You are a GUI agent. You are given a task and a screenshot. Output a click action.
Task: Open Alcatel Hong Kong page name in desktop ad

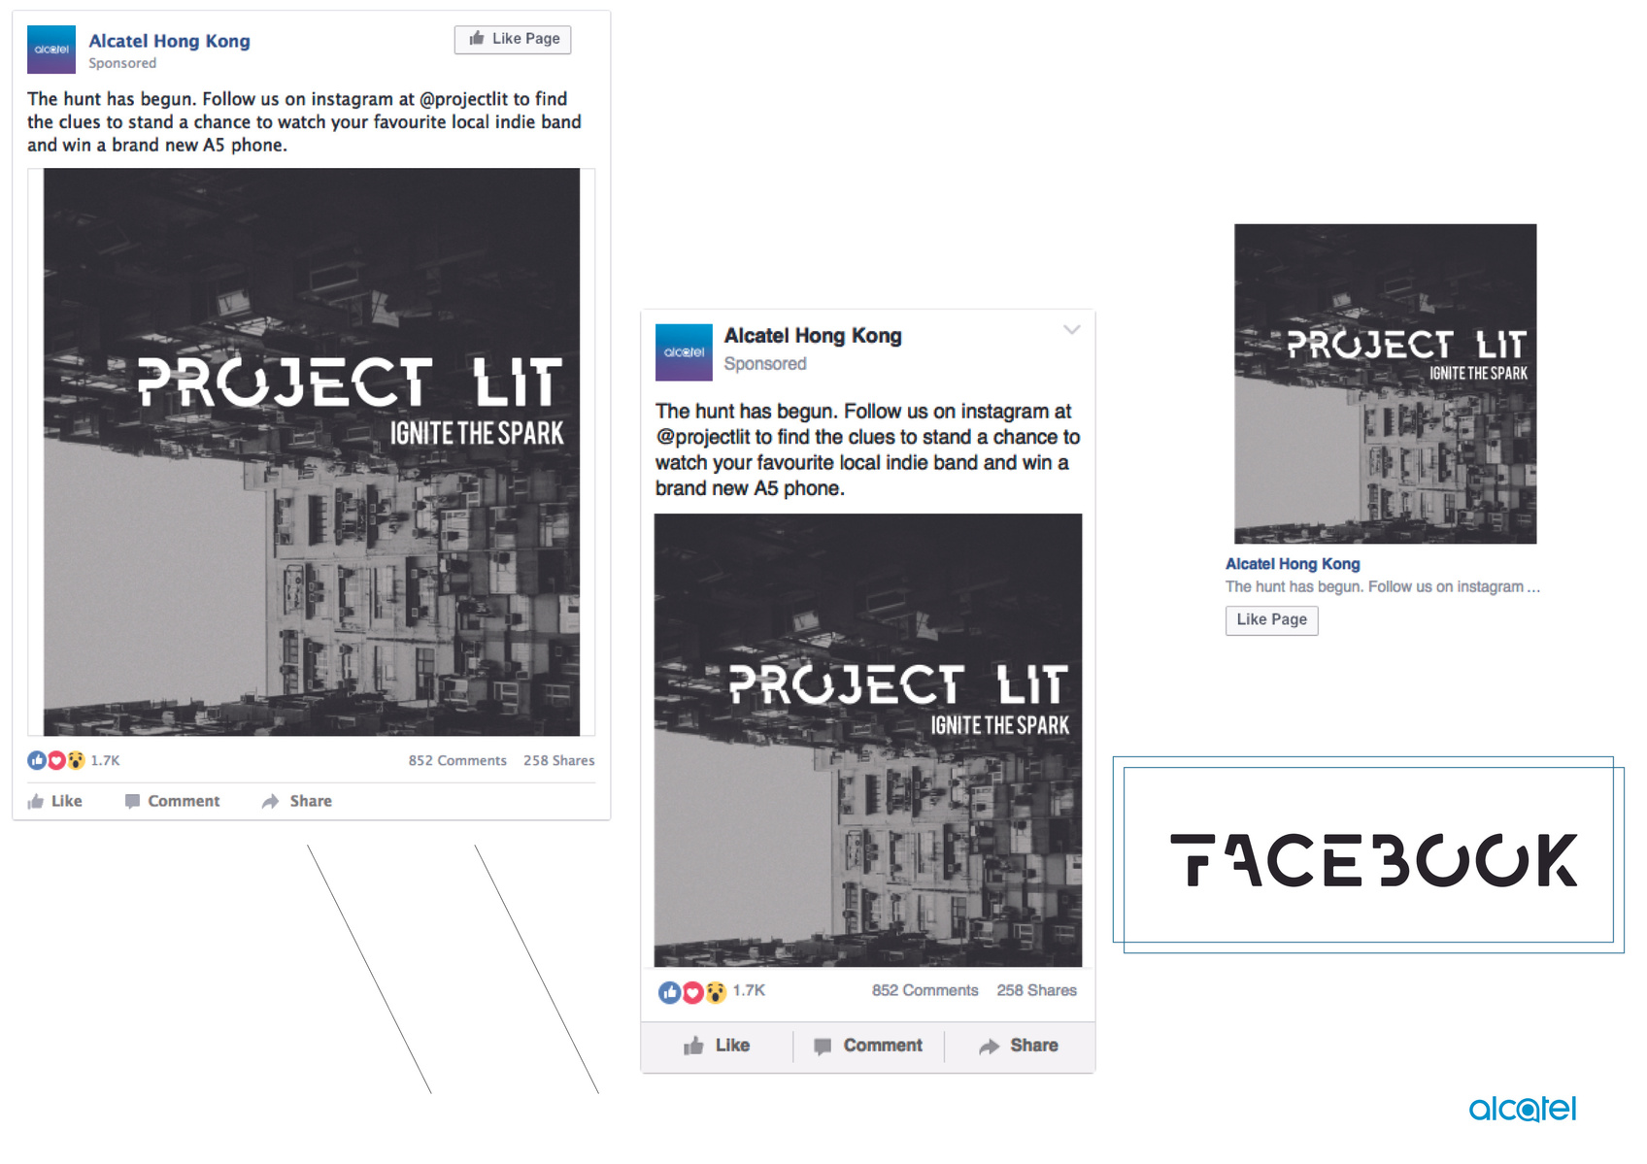(169, 41)
